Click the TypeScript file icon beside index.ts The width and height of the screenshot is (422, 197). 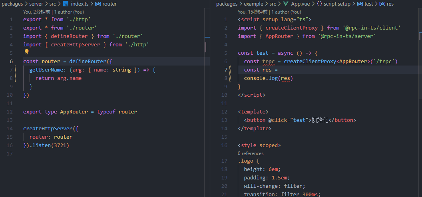pyautogui.click(x=66, y=4)
